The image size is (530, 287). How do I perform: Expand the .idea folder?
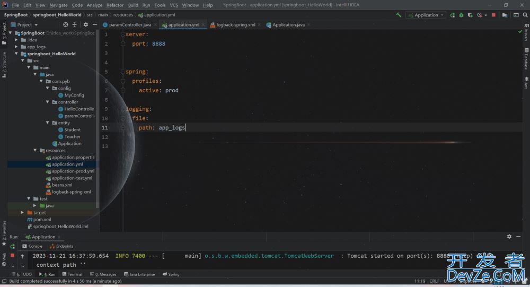point(16,40)
